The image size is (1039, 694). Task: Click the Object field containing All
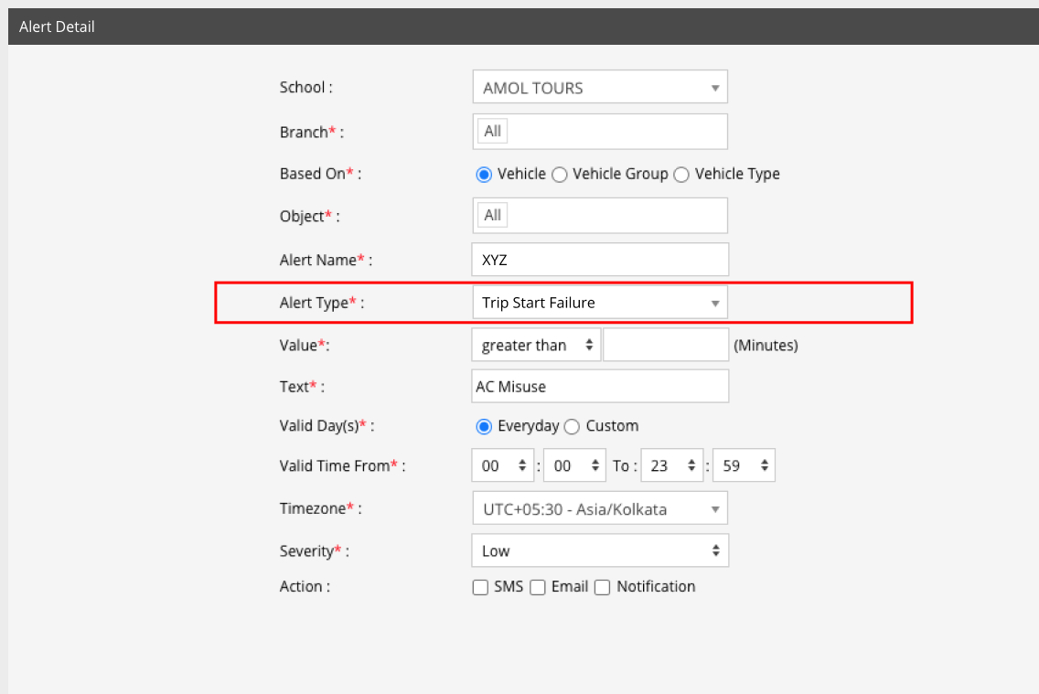click(x=599, y=216)
